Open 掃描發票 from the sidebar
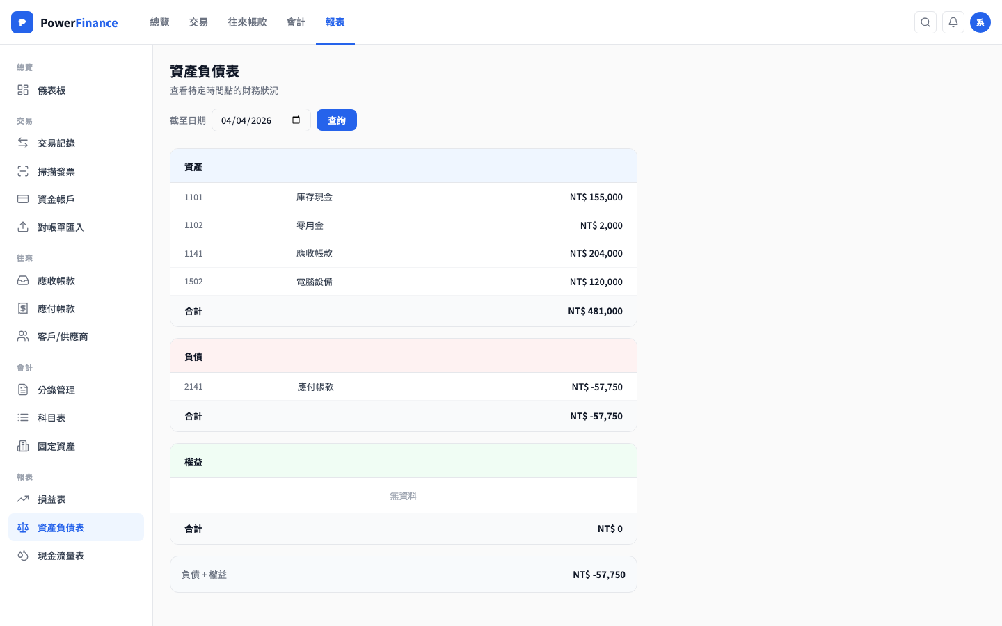The width and height of the screenshot is (1002, 626). (x=56, y=172)
